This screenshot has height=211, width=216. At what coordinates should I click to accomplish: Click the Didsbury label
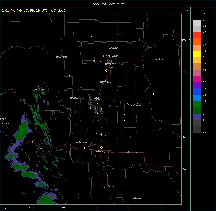96,108
